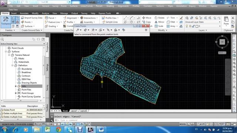Viewport: 237px width, 133px height.
Task: Select Point Clouds in the tree
Action: [x=17, y=48]
